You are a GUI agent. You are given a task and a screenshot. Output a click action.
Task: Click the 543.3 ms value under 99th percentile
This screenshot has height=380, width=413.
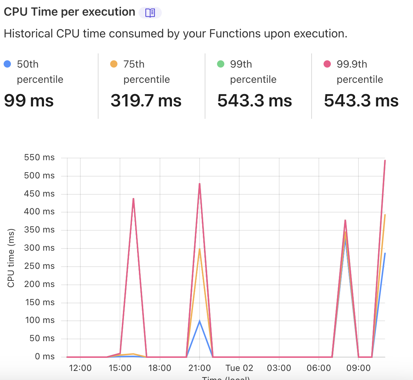point(255,101)
